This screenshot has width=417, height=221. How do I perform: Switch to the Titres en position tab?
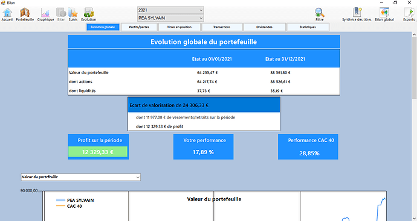coord(179,27)
